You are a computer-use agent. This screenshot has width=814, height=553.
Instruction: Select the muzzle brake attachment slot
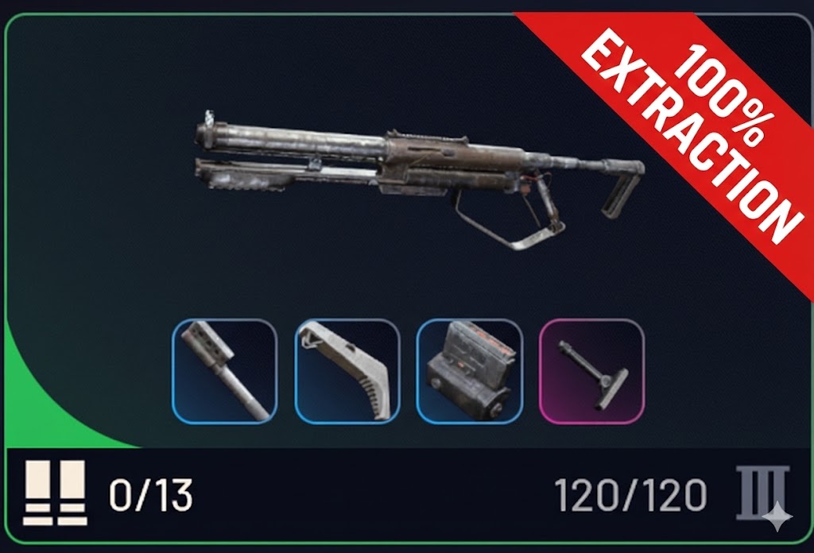coord(224,371)
